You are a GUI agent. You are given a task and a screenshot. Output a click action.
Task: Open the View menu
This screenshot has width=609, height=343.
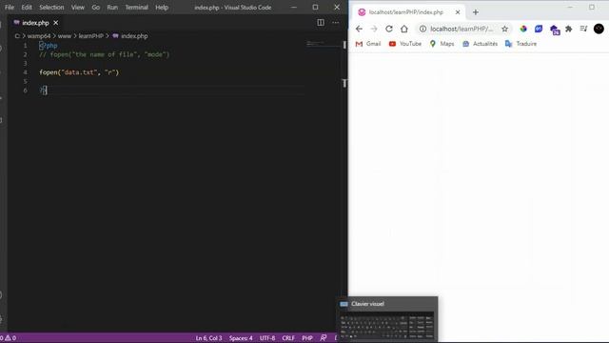pyautogui.click(x=78, y=7)
